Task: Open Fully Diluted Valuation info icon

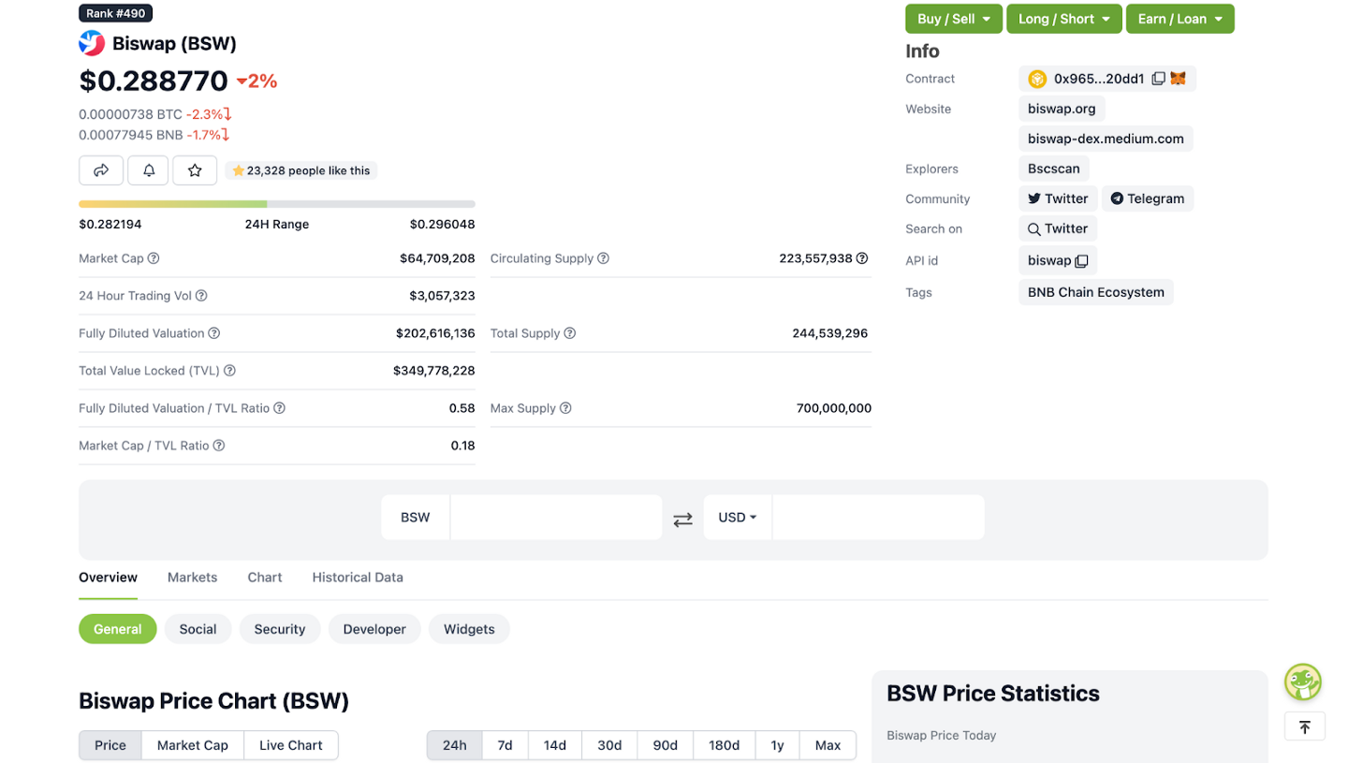Action: (214, 333)
